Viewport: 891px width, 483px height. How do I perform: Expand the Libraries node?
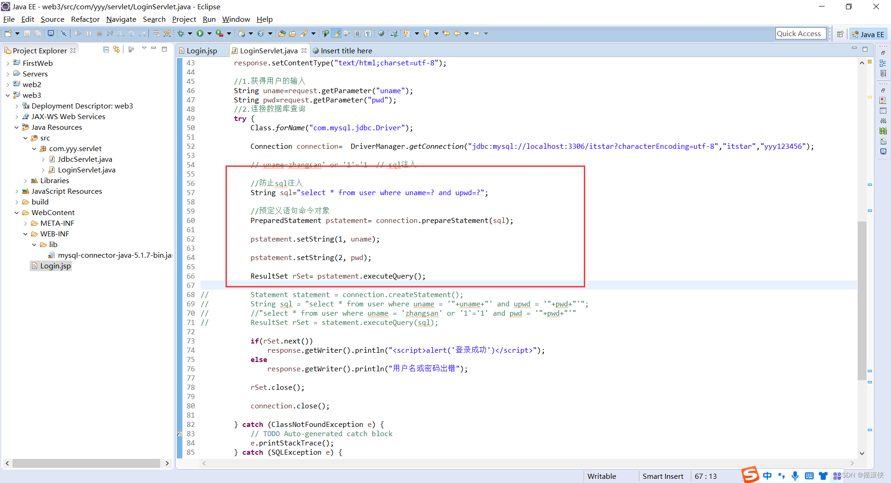coord(26,180)
